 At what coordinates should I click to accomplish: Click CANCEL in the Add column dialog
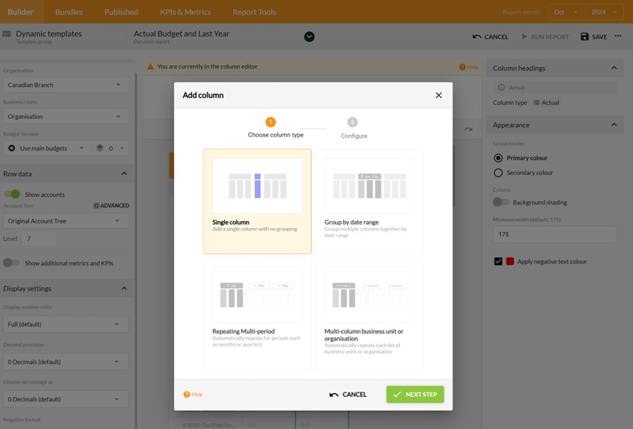[x=348, y=394]
